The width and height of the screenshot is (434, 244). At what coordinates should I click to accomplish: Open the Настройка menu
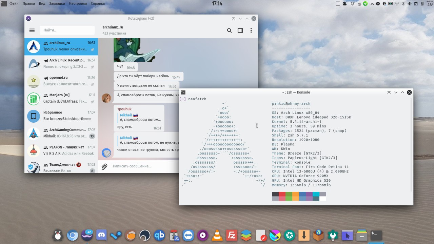(x=78, y=4)
